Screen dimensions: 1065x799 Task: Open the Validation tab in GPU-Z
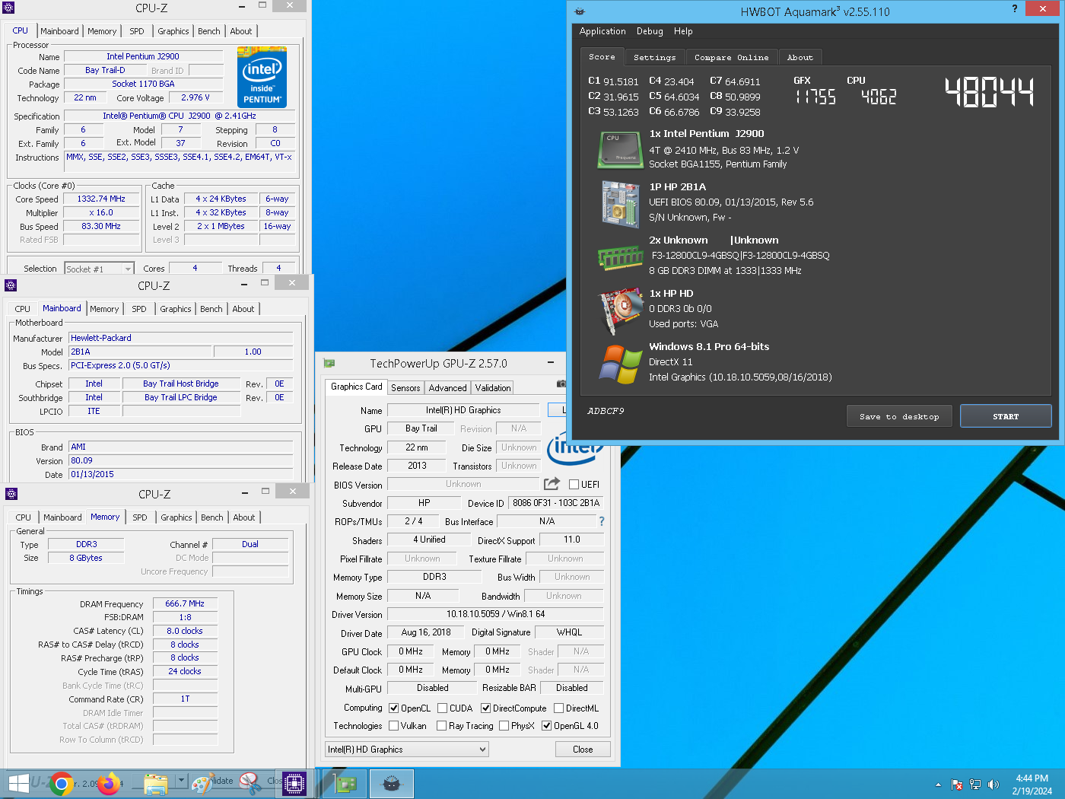(493, 388)
